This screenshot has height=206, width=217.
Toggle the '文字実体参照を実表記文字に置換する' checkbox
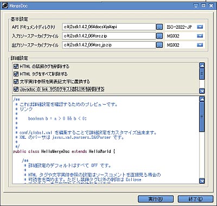coord(16,81)
